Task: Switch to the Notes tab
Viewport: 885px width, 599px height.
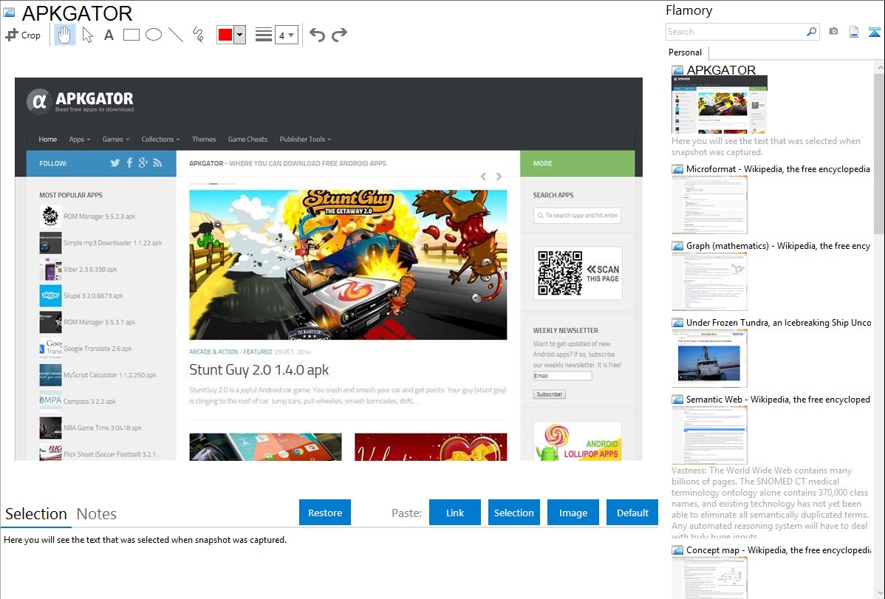Action: point(97,514)
